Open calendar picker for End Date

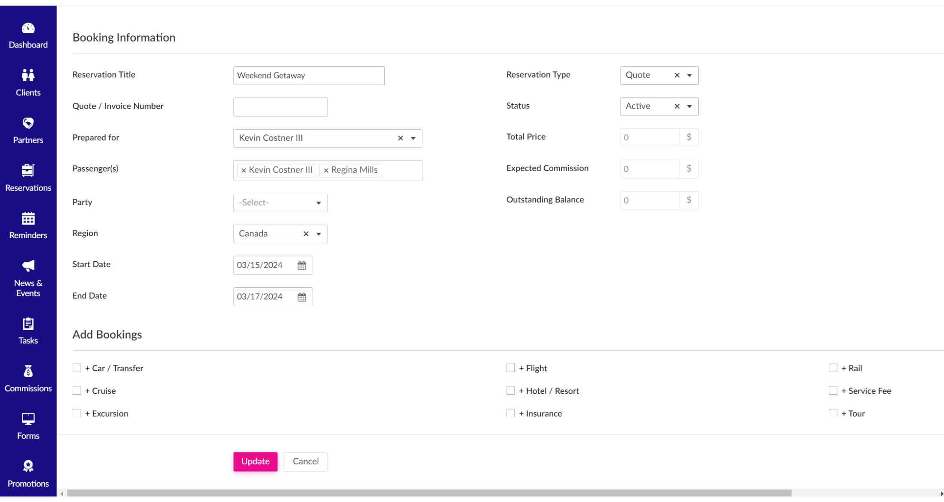pyautogui.click(x=302, y=297)
